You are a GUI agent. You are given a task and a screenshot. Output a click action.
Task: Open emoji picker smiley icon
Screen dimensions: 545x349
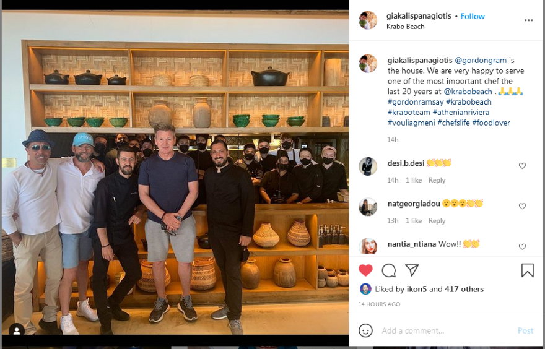tap(365, 330)
